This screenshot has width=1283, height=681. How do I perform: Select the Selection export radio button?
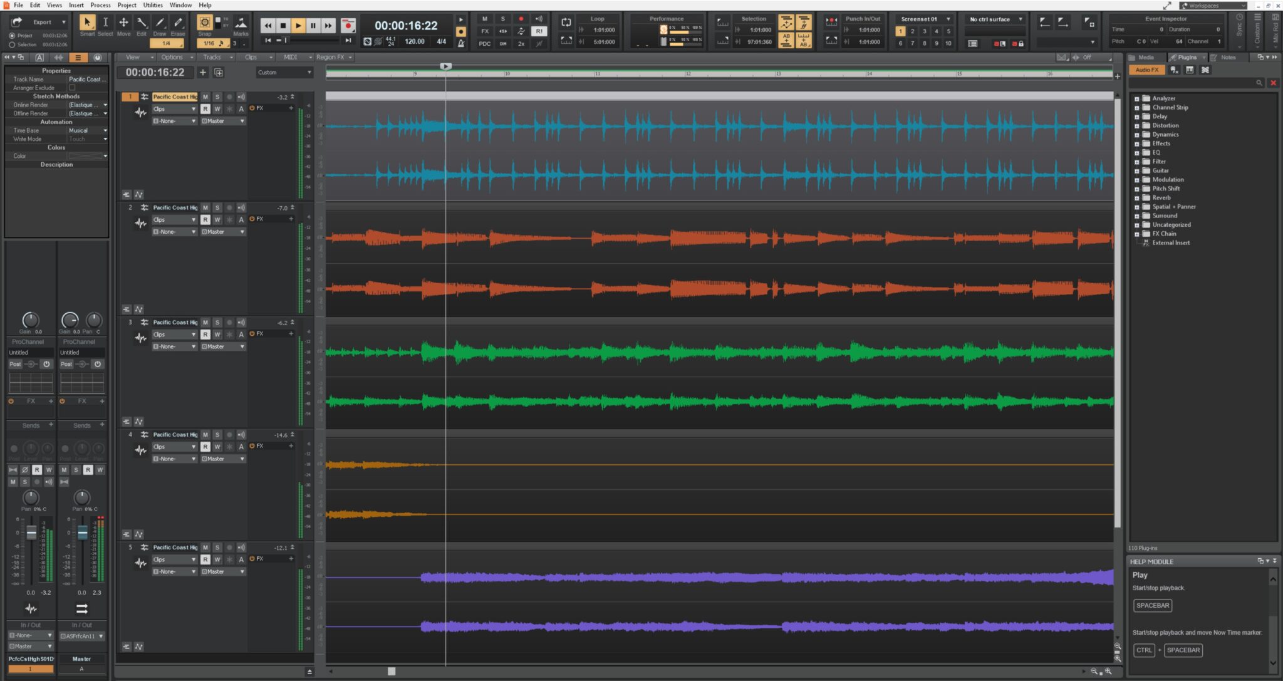[12, 44]
